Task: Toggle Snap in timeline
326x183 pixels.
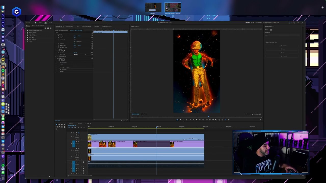Action: click(x=72, y=128)
